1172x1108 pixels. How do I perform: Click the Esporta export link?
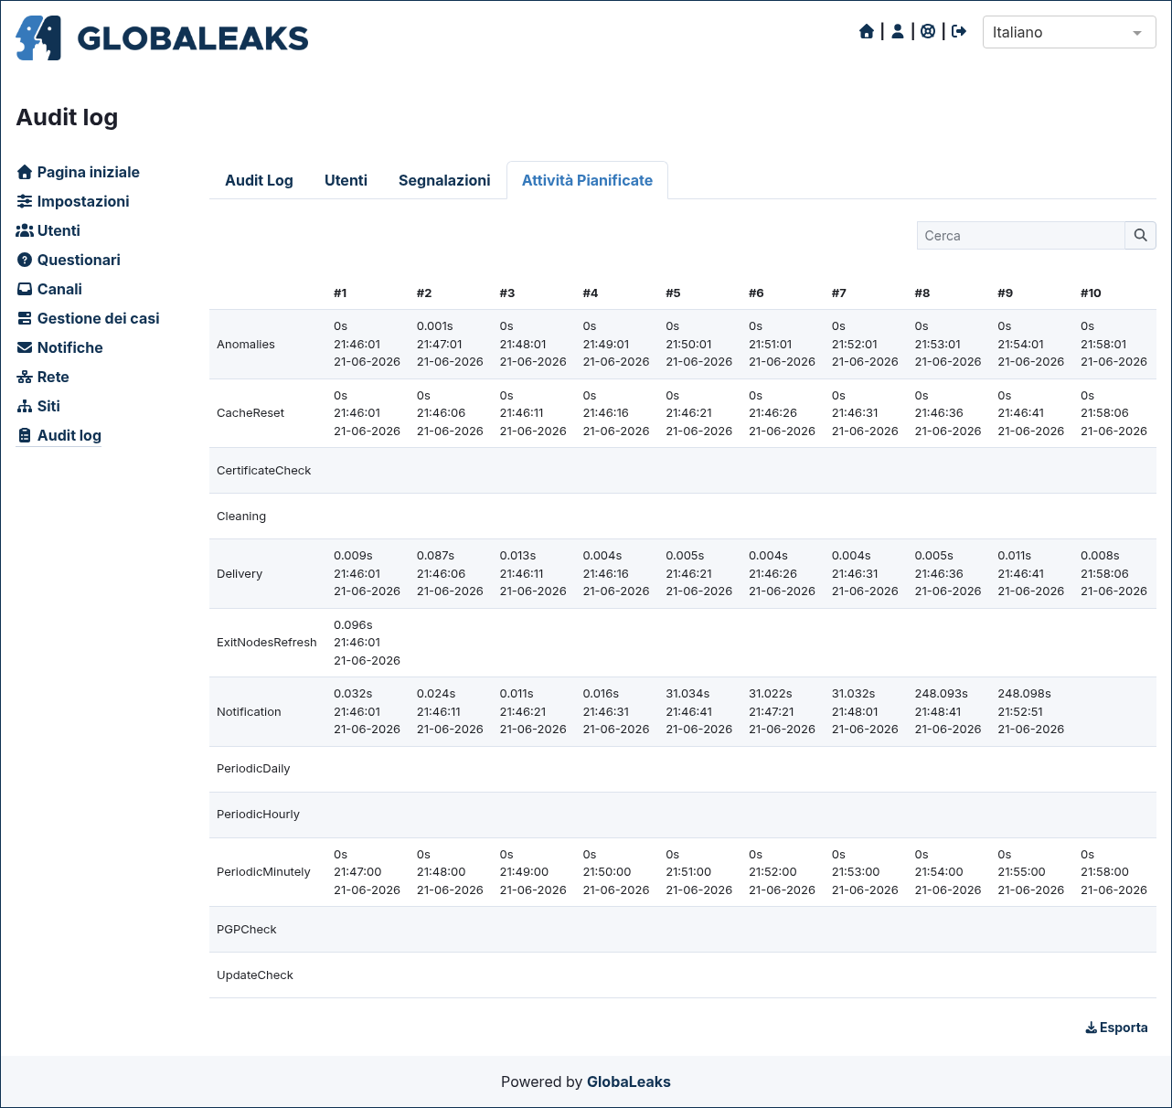(x=1116, y=1028)
